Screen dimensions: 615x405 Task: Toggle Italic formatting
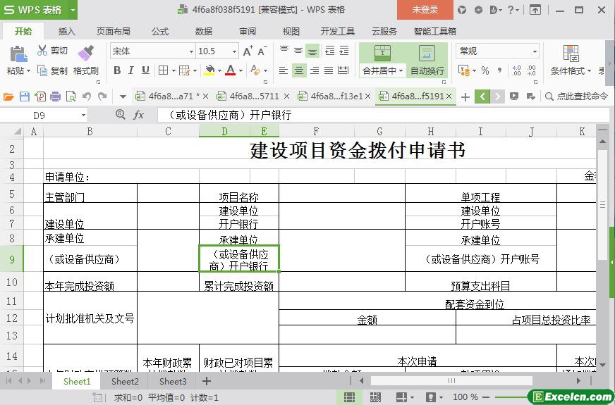coord(131,70)
